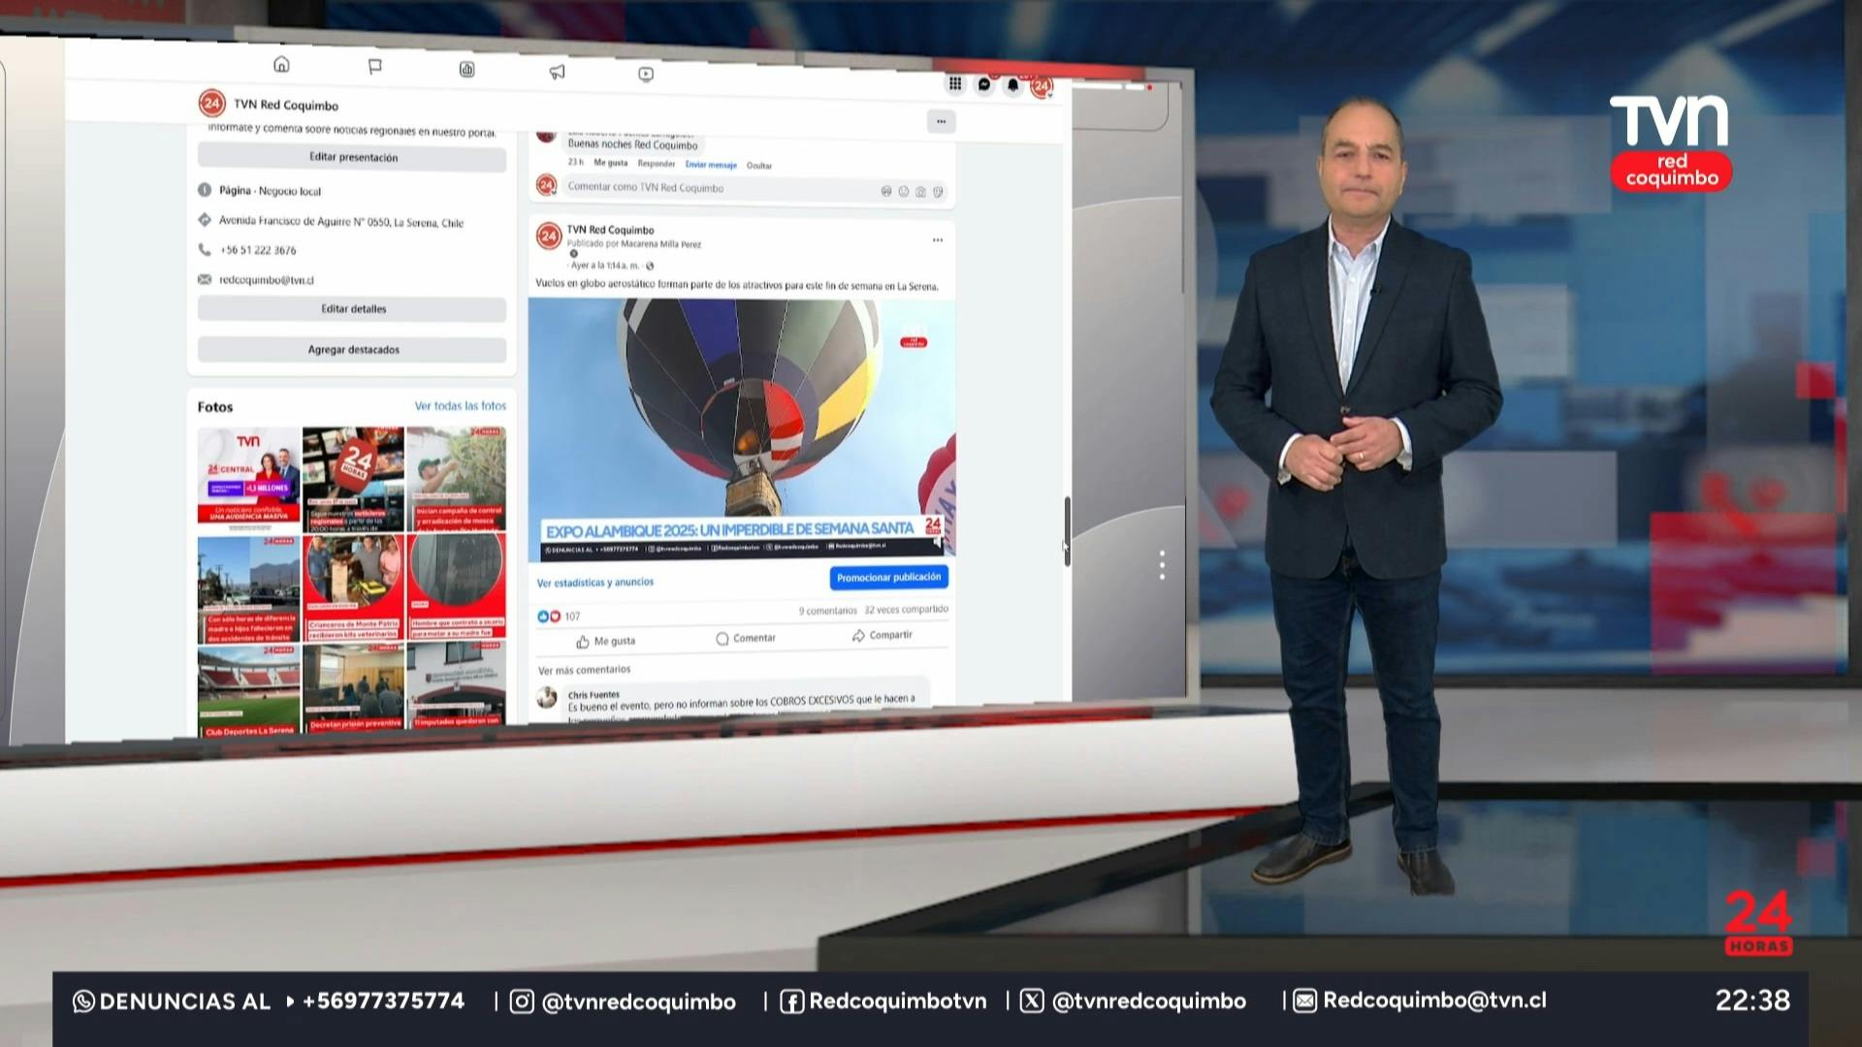This screenshot has width=1862, height=1047.
Task: Click the red love reaction icon
Action: pos(555,616)
